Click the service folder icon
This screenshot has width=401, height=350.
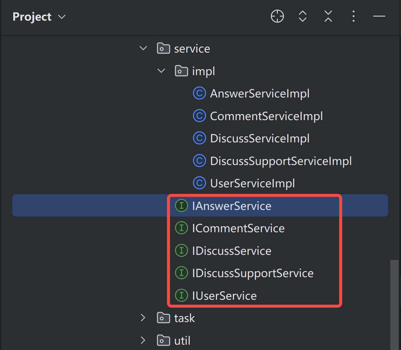click(x=163, y=49)
